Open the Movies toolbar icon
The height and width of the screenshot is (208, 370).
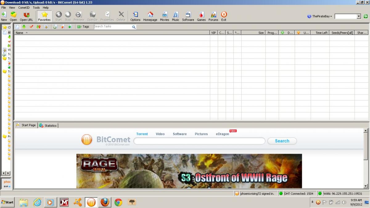point(164,15)
